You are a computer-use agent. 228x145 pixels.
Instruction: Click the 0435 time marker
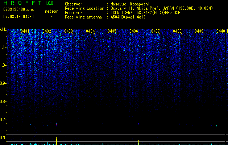[x=112, y=31]
